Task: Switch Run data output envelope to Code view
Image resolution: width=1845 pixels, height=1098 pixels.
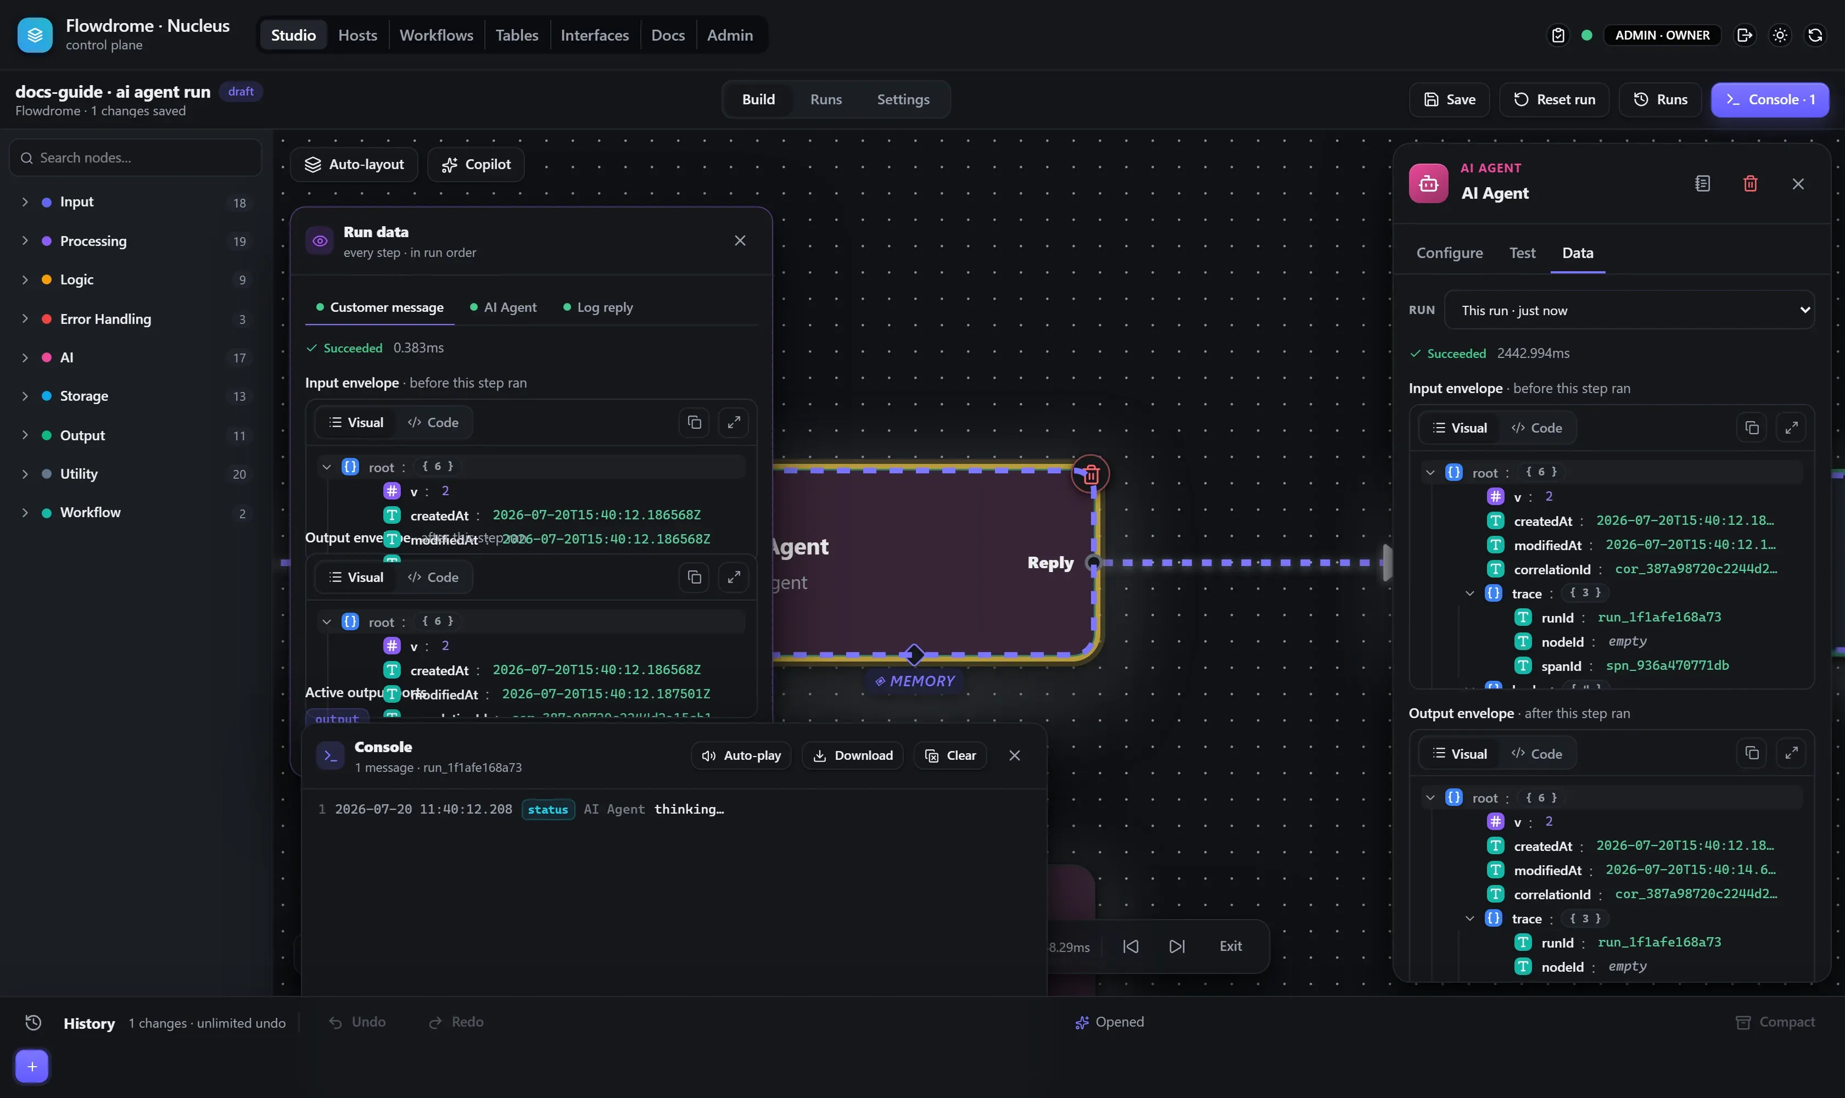Action: coord(433,577)
